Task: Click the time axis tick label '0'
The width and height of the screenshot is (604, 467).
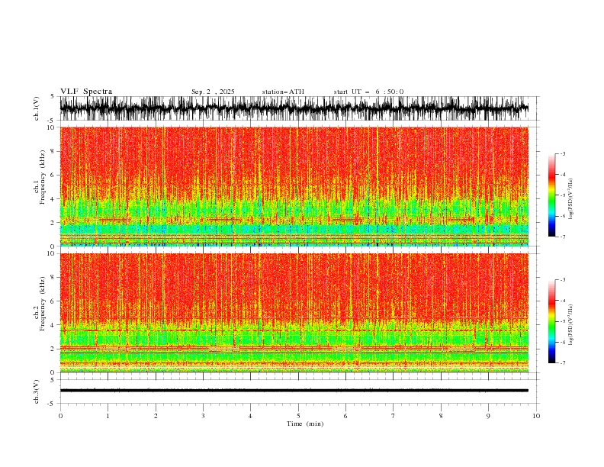Action: [60, 416]
